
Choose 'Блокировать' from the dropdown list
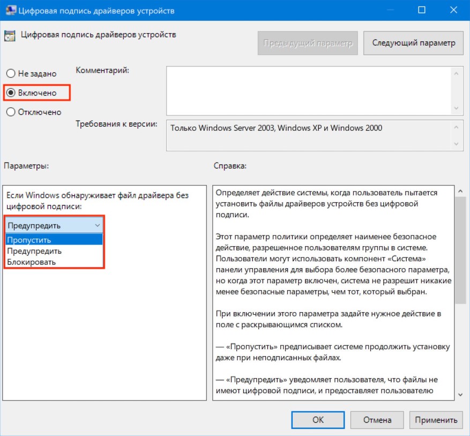pos(54,262)
